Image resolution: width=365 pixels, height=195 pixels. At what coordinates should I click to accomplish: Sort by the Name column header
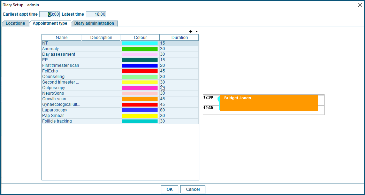point(61,38)
